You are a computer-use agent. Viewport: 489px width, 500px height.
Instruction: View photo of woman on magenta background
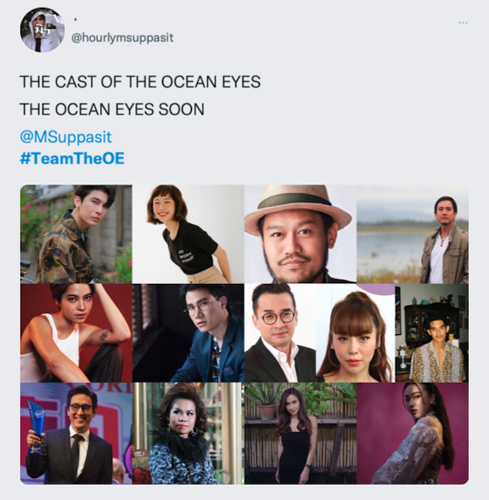[413, 434]
